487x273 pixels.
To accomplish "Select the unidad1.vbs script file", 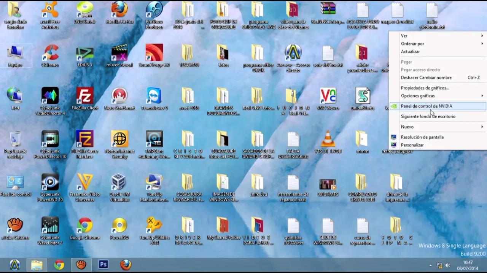I will [363, 99].
